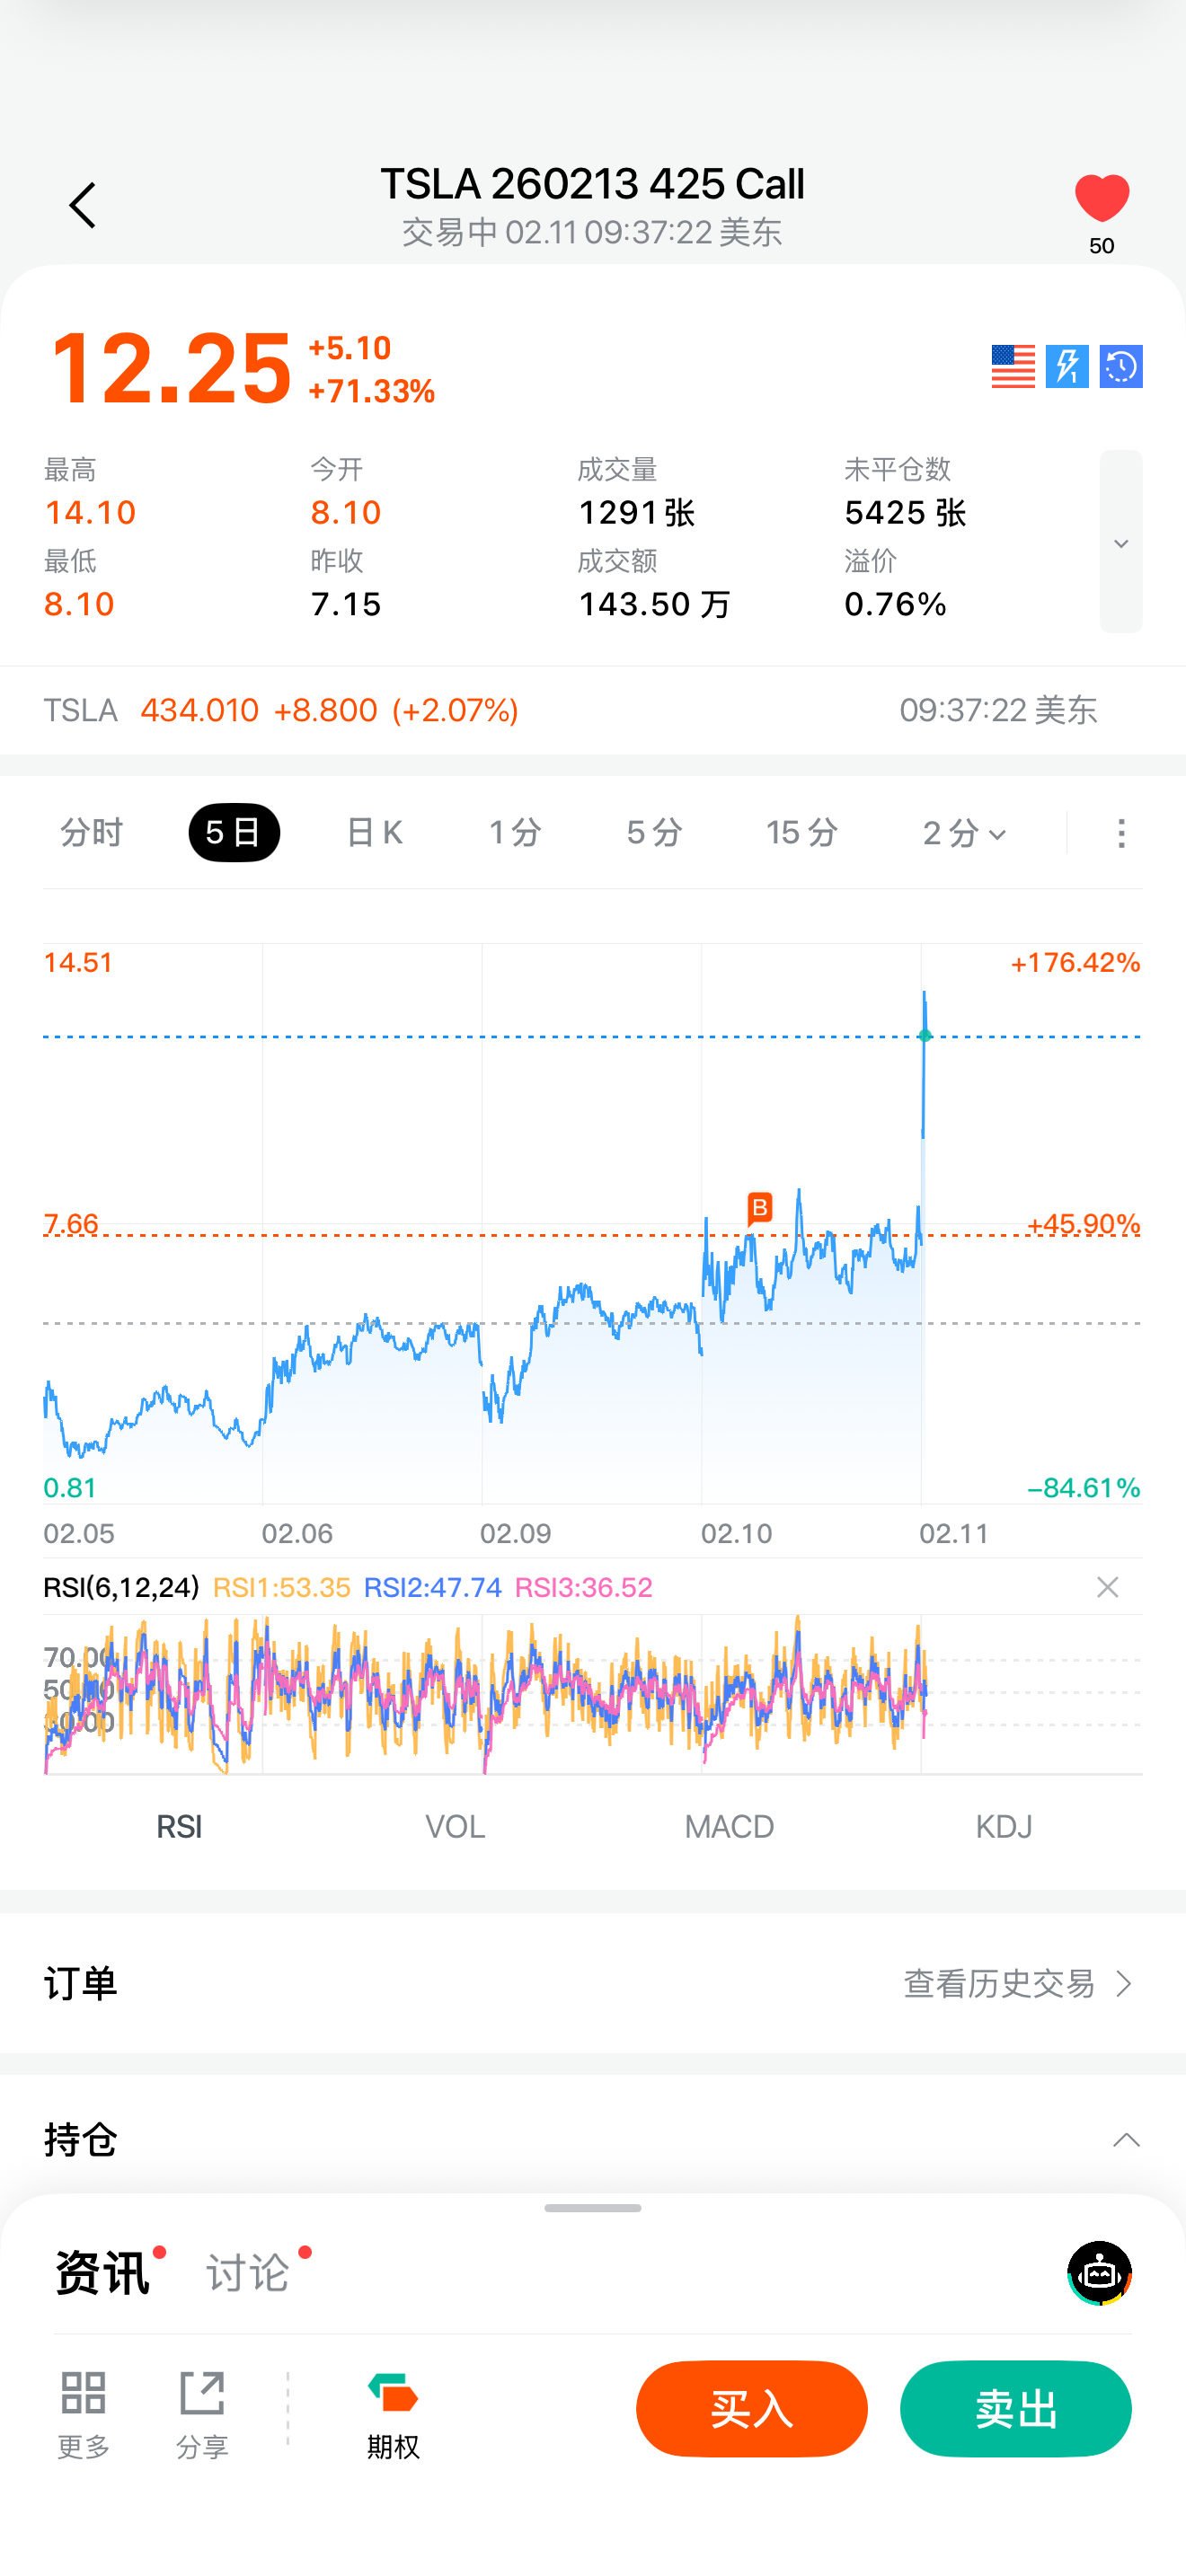Close the RSI indicator panel
The height and width of the screenshot is (2576, 1186).
(1107, 1587)
